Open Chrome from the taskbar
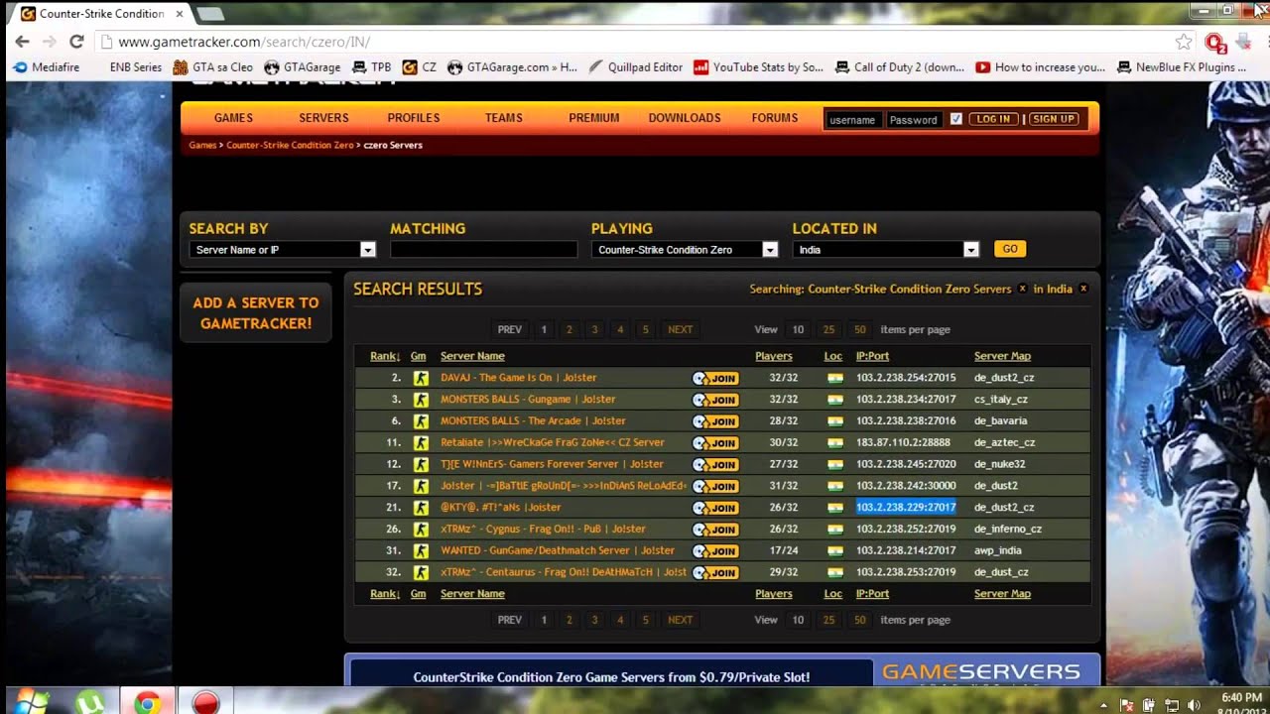 tap(148, 702)
